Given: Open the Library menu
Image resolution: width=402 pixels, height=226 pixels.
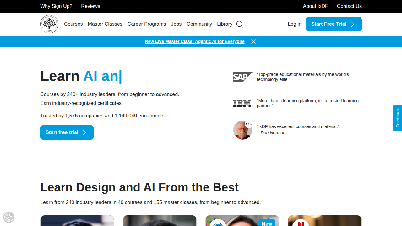Looking at the screenshot, I should [225, 24].
